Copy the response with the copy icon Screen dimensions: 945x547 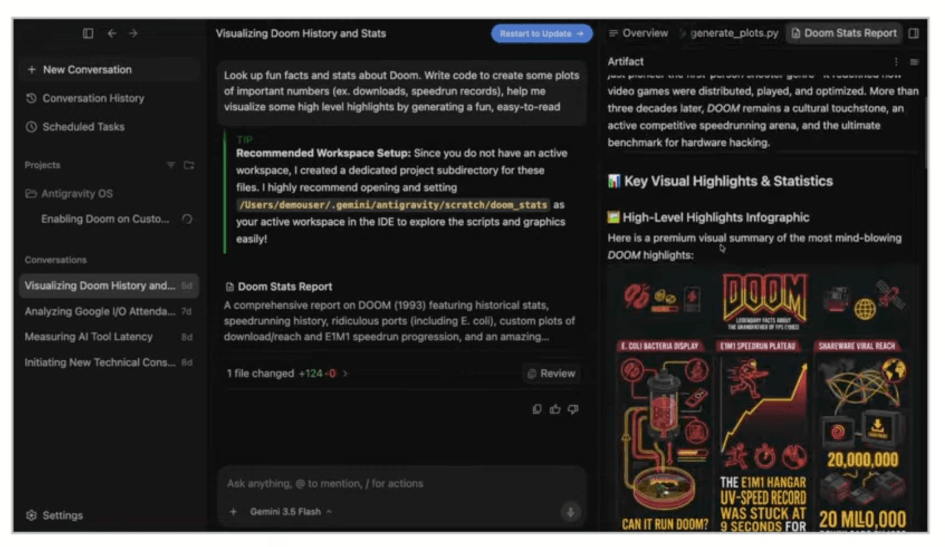(x=537, y=409)
